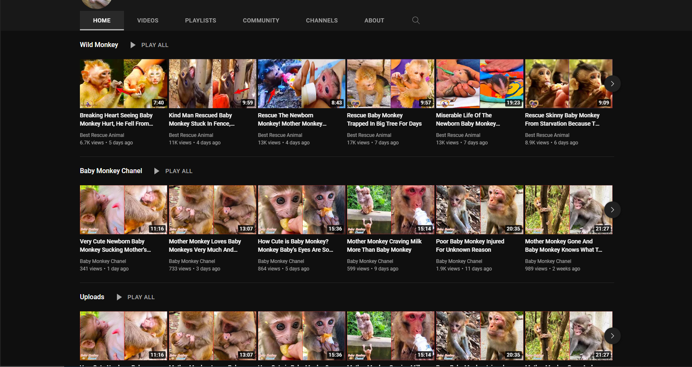Switch to the Videos tab
Screen dimensions: 692x367
(148, 20)
